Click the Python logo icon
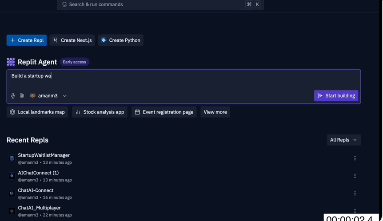The image size is (383, 221). click(x=104, y=40)
